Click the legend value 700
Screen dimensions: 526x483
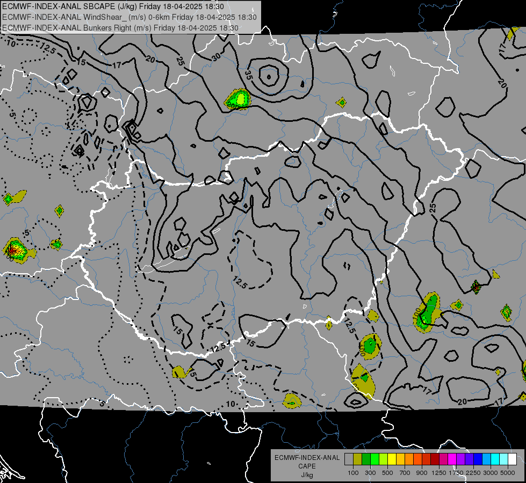(x=405, y=473)
